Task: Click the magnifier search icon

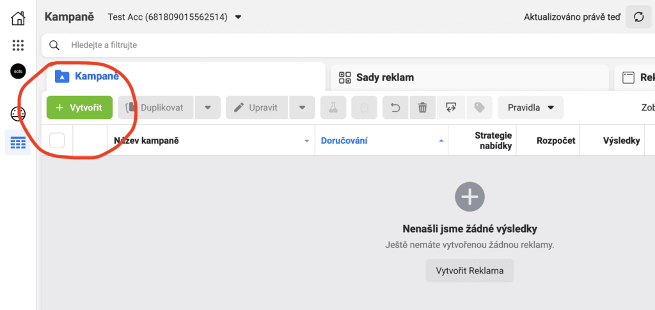Action: (x=54, y=45)
